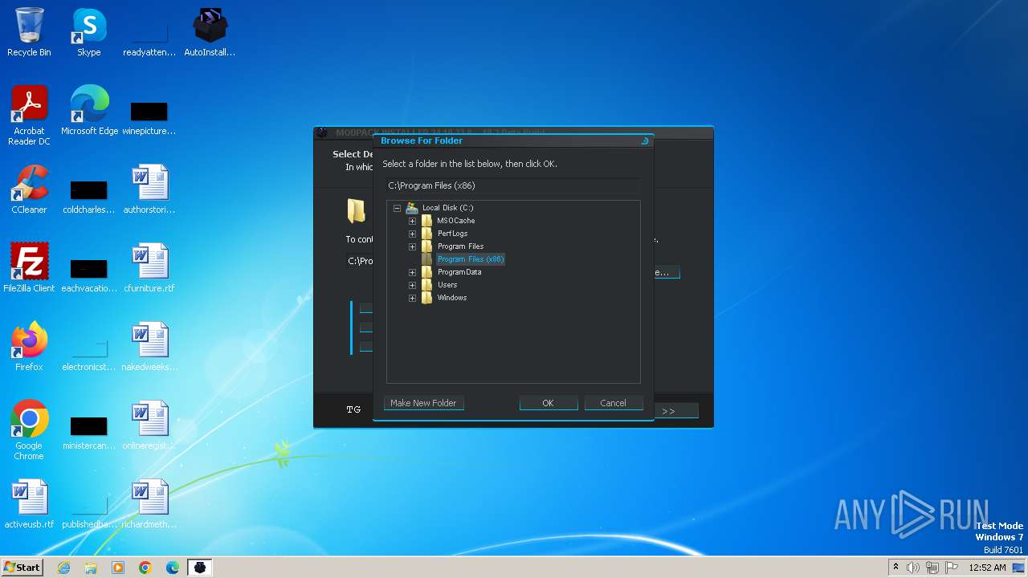The image size is (1028, 578).
Task: Expand the PerfLogs folder node
Action: point(412,234)
